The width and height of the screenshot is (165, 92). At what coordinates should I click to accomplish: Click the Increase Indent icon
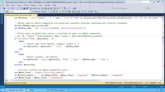(92, 11)
